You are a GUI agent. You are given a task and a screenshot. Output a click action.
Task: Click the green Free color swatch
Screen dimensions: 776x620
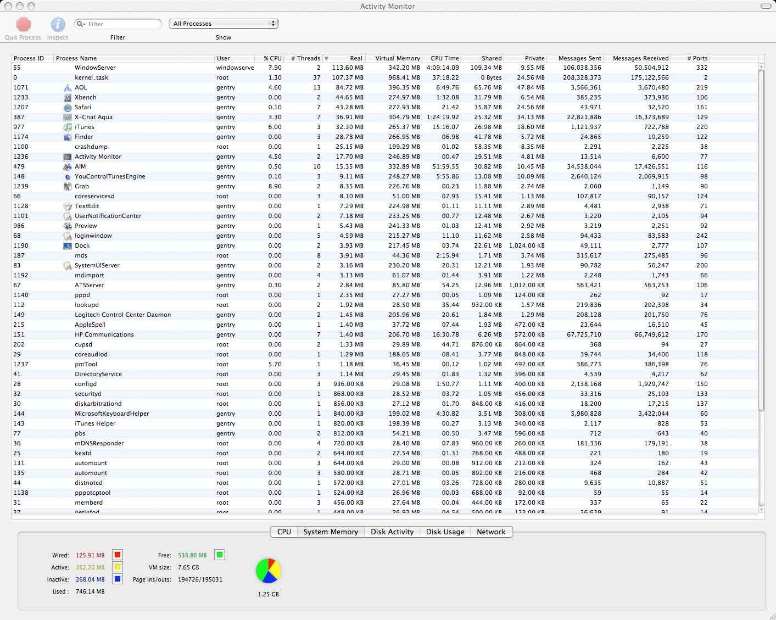point(220,555)
